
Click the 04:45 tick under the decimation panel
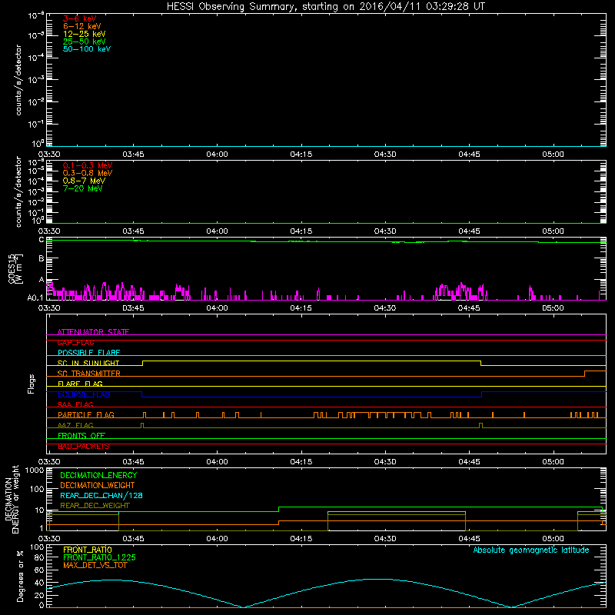[469, 539]
